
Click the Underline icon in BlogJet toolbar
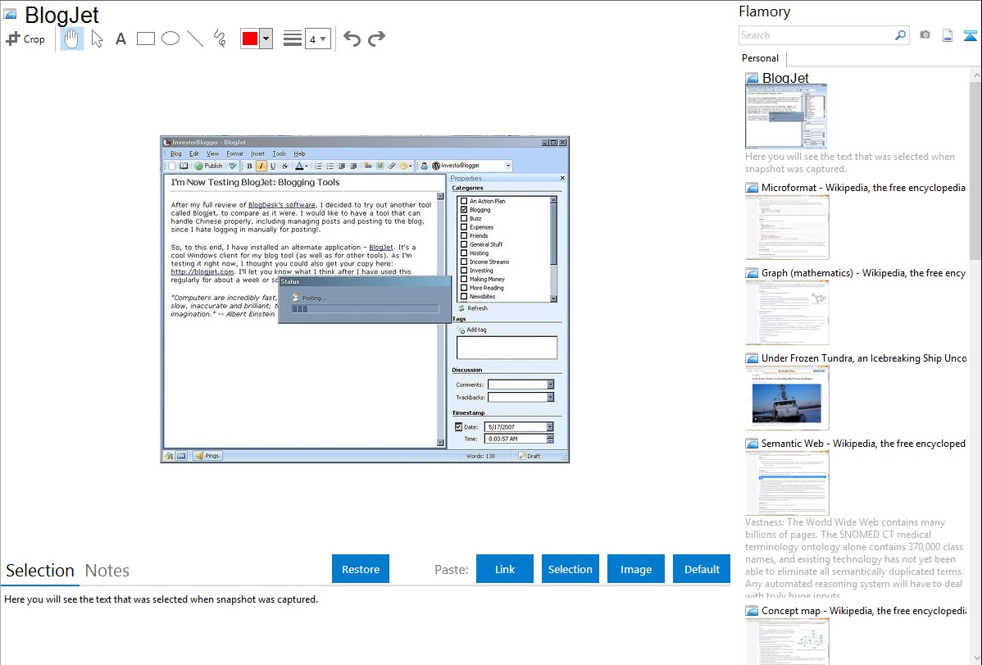[273, 166]
